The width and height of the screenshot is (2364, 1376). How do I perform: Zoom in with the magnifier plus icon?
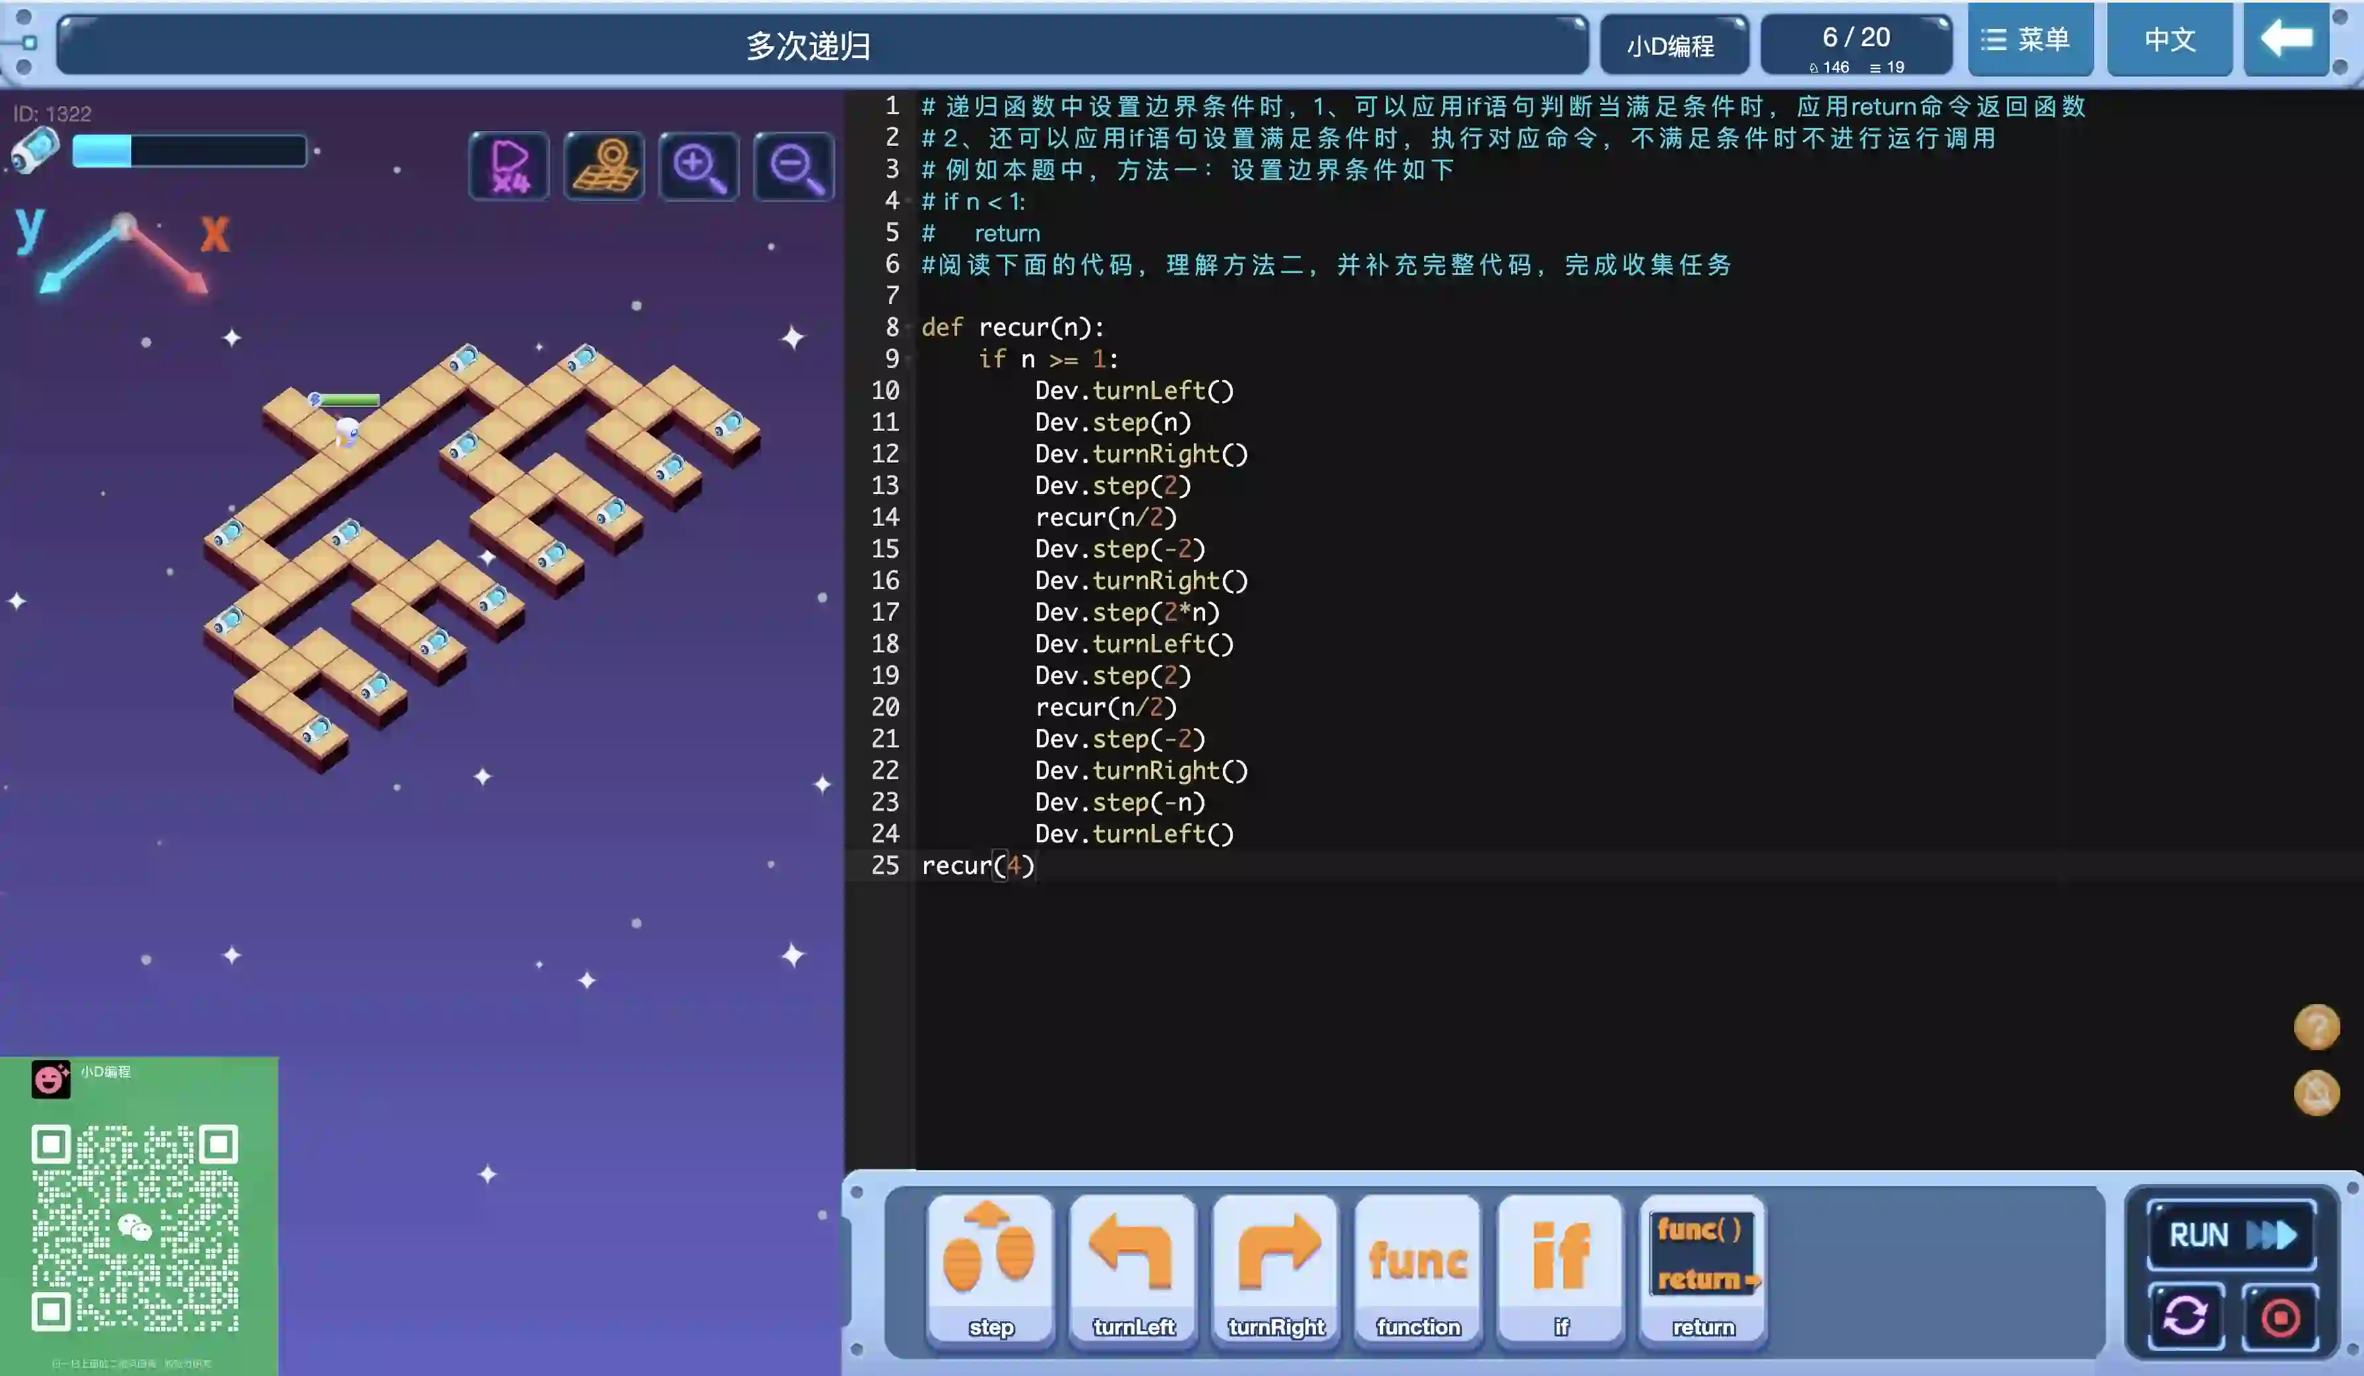click(699, 167)
